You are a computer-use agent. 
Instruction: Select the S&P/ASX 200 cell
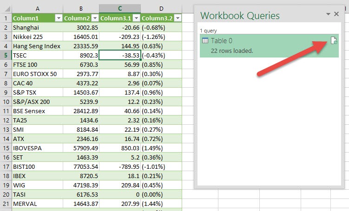click(37, 102)
